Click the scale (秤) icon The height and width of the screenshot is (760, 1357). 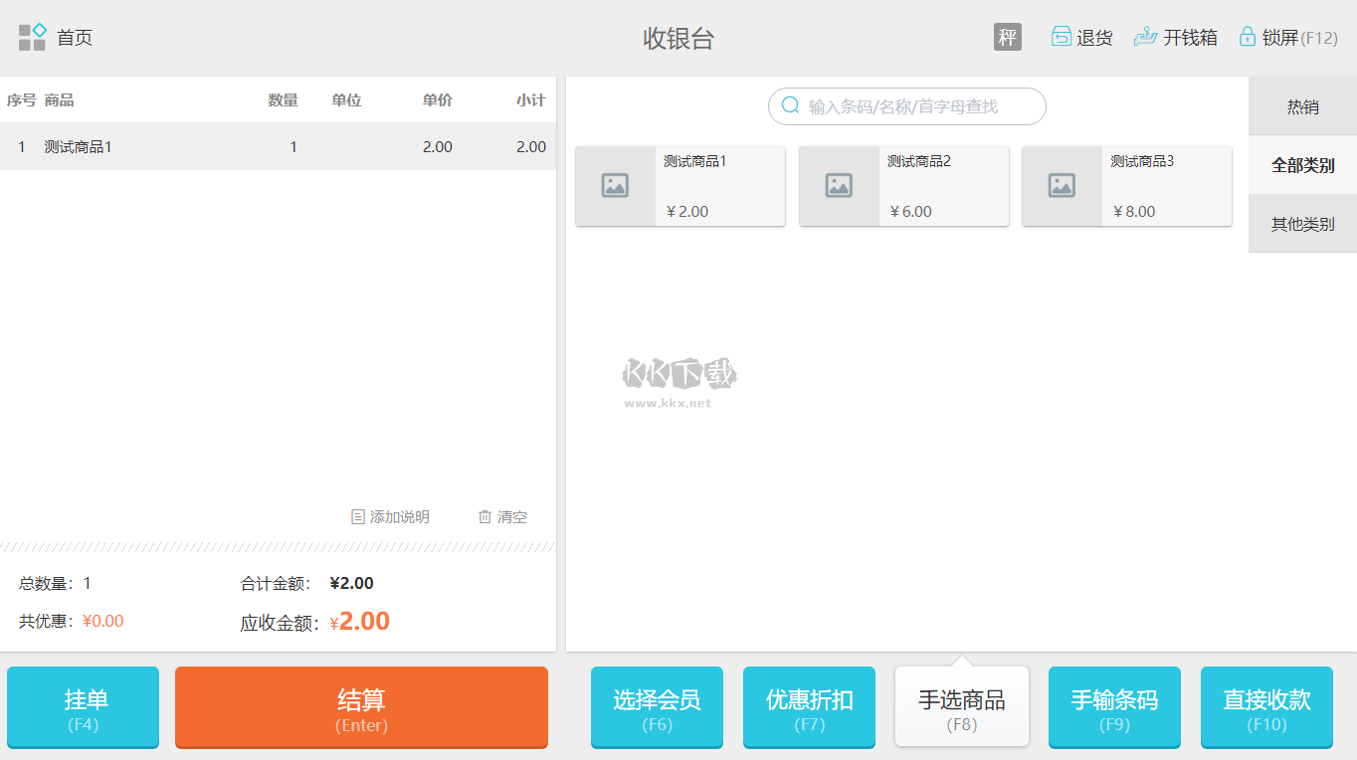pos(1007,38)
